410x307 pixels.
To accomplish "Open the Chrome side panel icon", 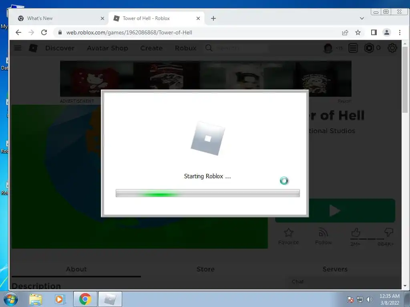I will coord(374,32).
